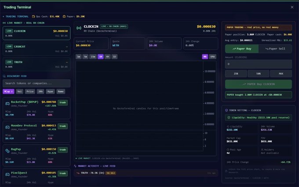Image resolution: width=299 pixels, height=187 pixels.
Task: Set amount to 25%
Action: click(x=236, y=73)
